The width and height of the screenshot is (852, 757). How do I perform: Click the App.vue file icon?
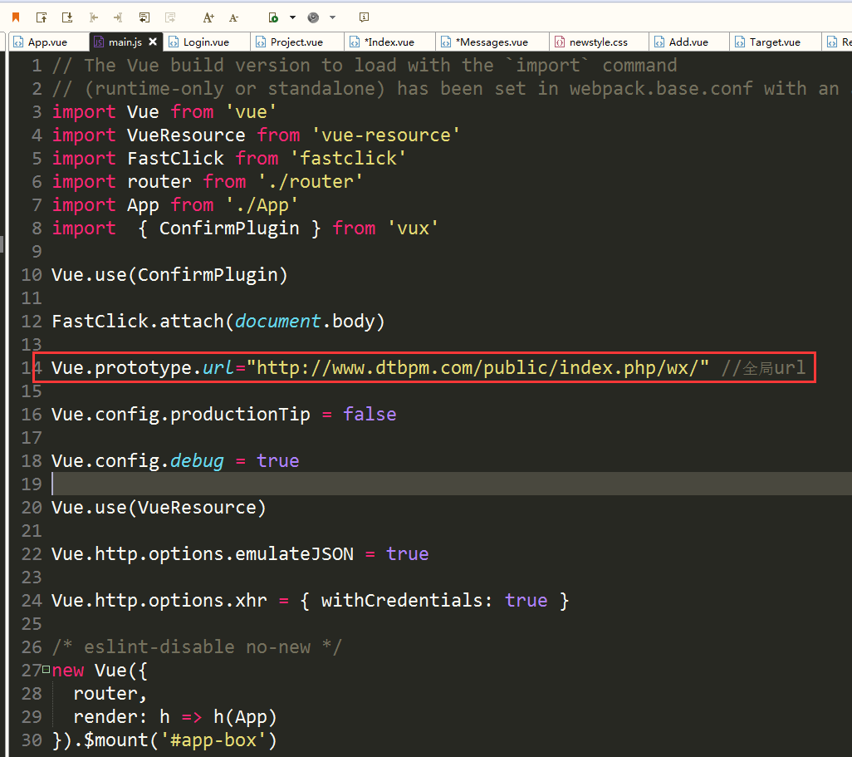(18, 42)
